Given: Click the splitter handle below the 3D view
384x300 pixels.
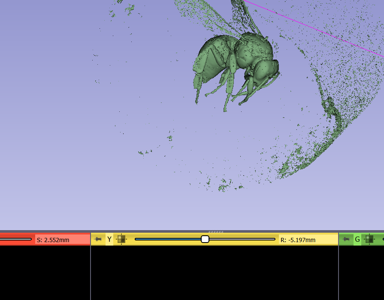Looking at the screenshot, I should click(215, 232).
